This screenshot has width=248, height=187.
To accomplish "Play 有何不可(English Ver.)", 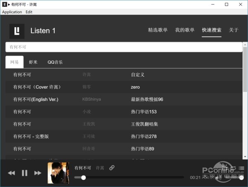I will [36, 99].
